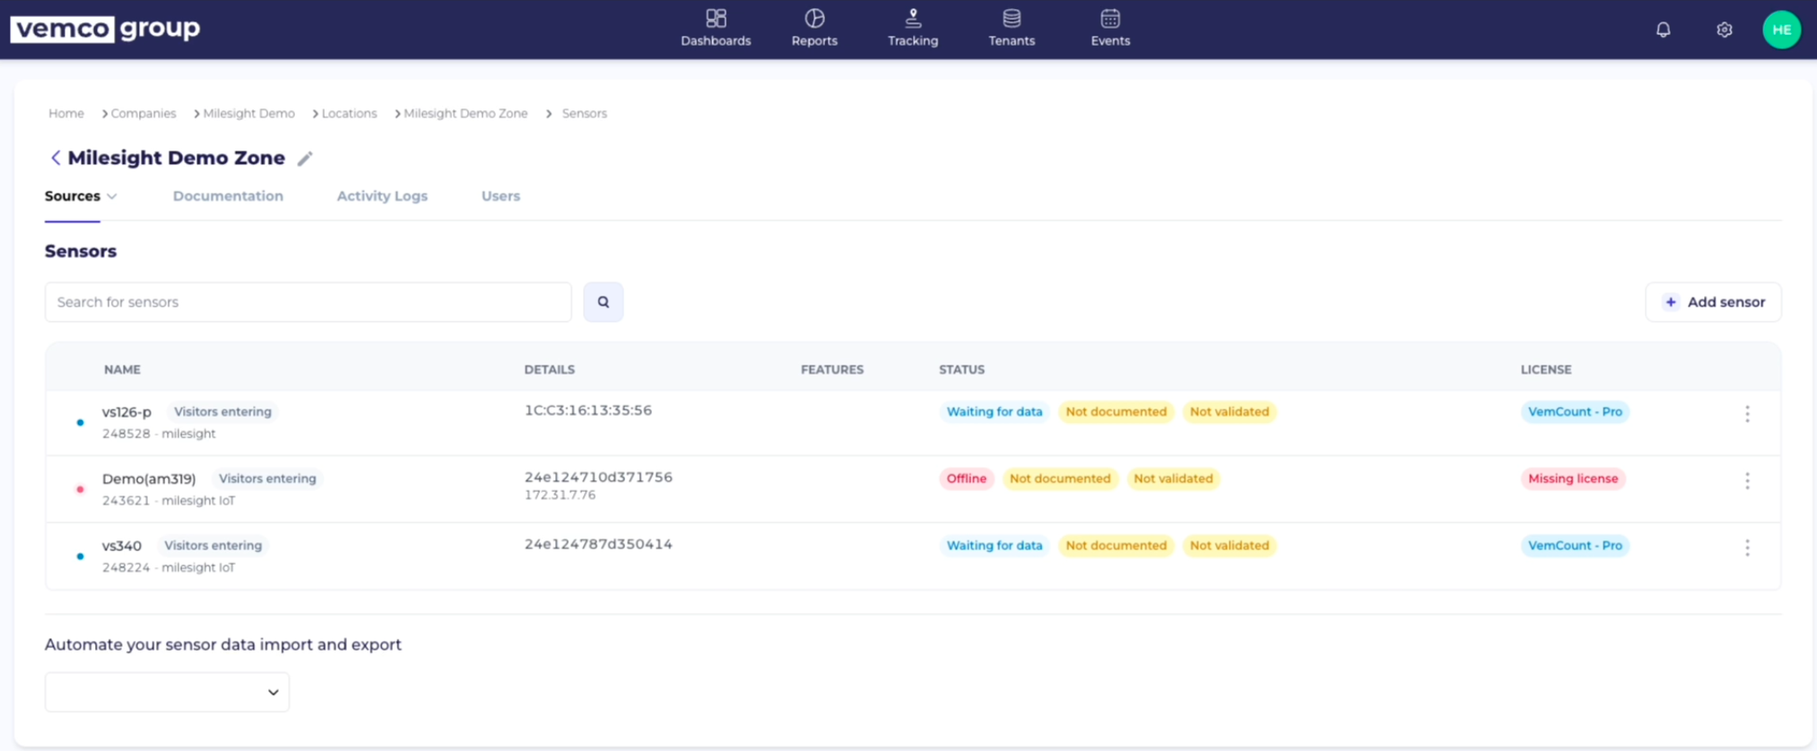1817x751 pixels.
Task: Click the MAC address 1C:C3:16:13:35:56
Action: (x=588, y=410)
